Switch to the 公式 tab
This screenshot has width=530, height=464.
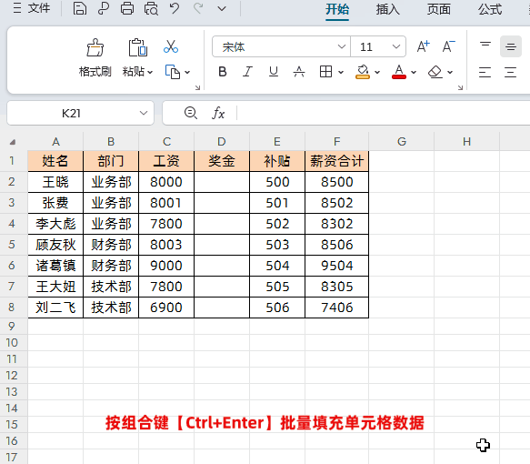pos(490,9)
